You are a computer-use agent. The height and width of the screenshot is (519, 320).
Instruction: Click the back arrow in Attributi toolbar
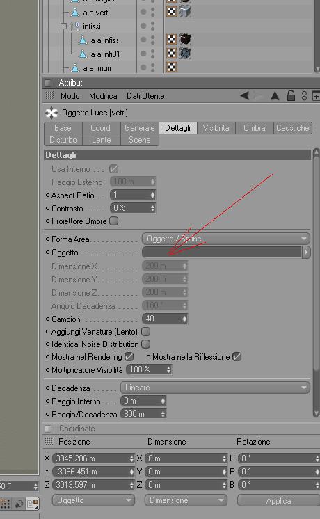245,96
